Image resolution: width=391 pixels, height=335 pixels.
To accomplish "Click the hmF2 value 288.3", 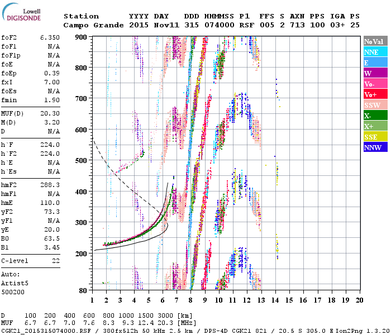I will point(50,185).
